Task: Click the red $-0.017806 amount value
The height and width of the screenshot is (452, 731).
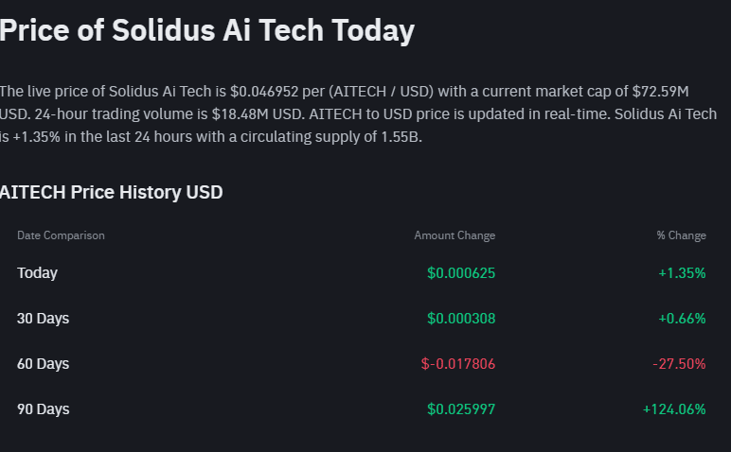Action: (458, 363)
